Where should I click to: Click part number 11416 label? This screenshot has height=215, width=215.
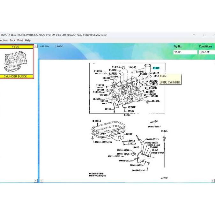[108, 109]
